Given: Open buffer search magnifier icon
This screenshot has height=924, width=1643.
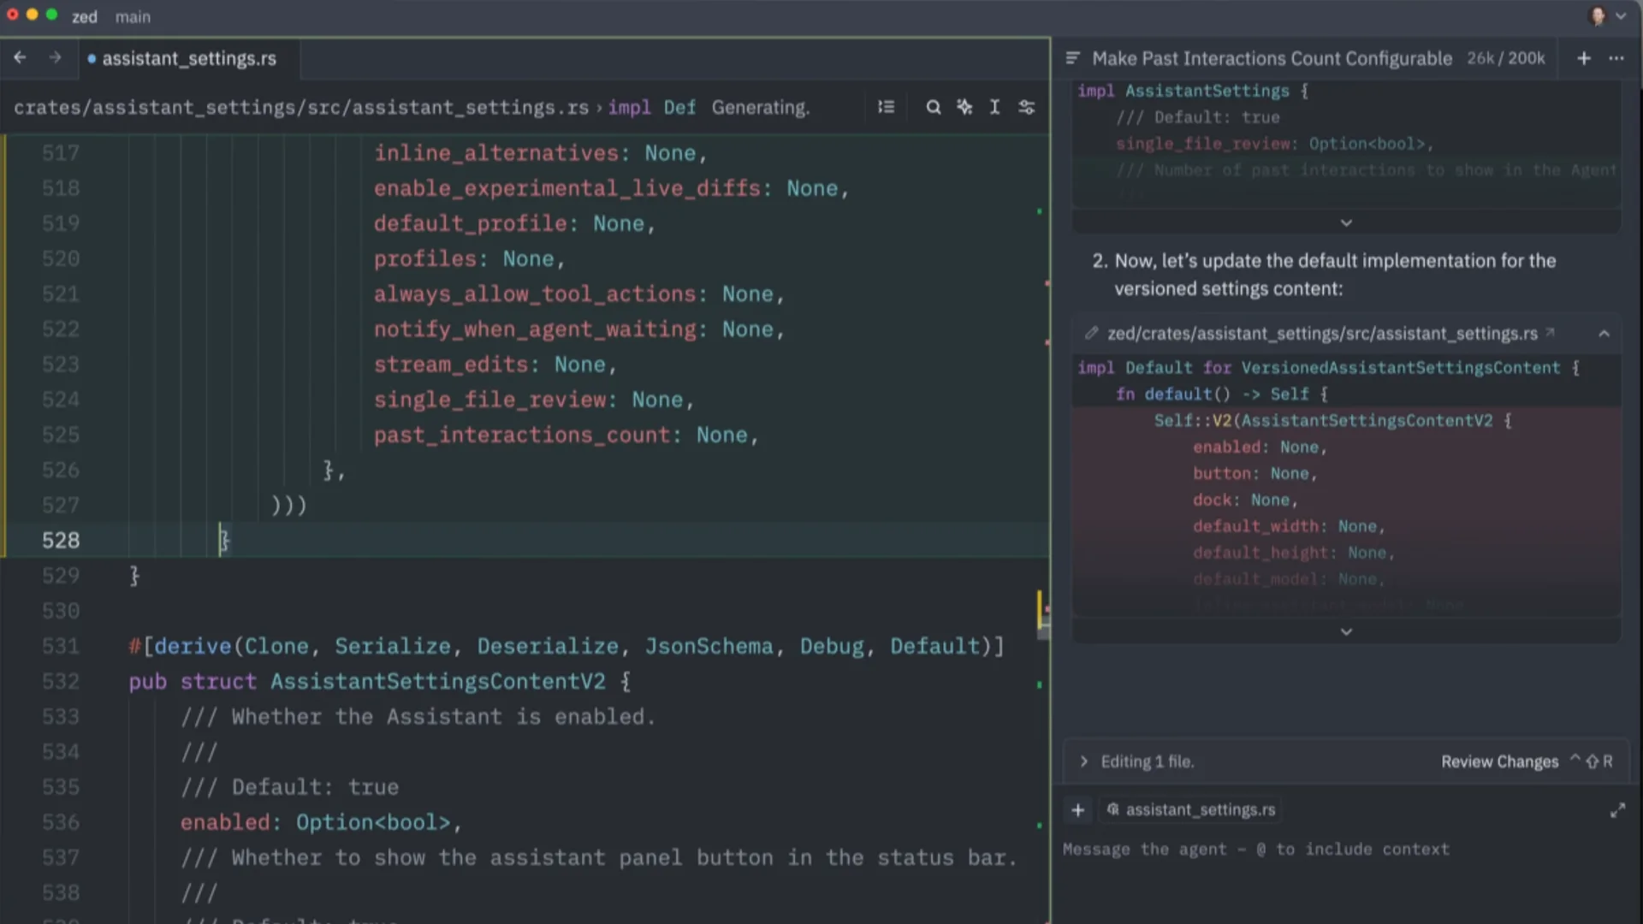Looking at the screenshot, I should click(933, 107).
